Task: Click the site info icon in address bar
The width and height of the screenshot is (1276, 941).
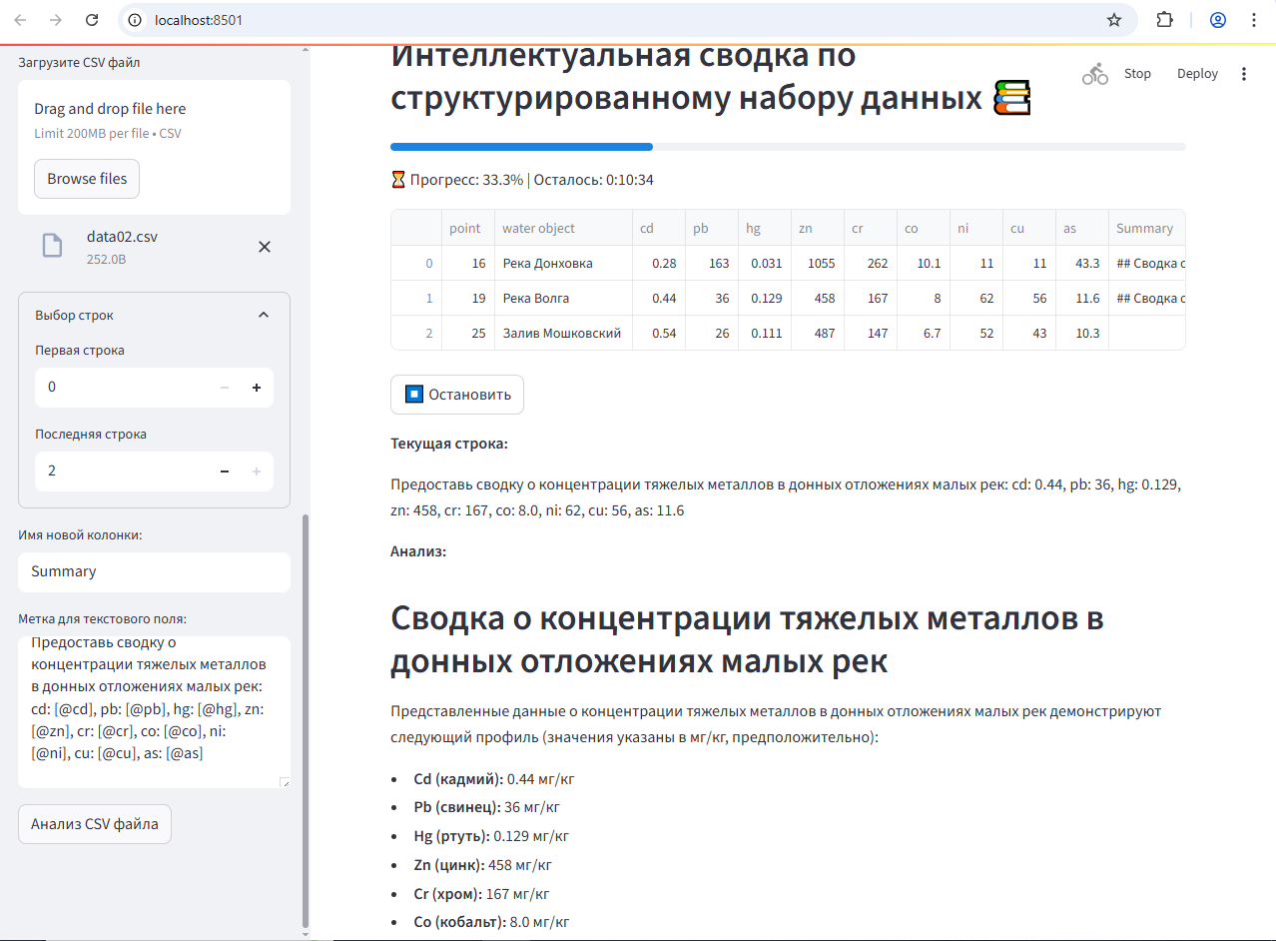Action: [136, 20]
